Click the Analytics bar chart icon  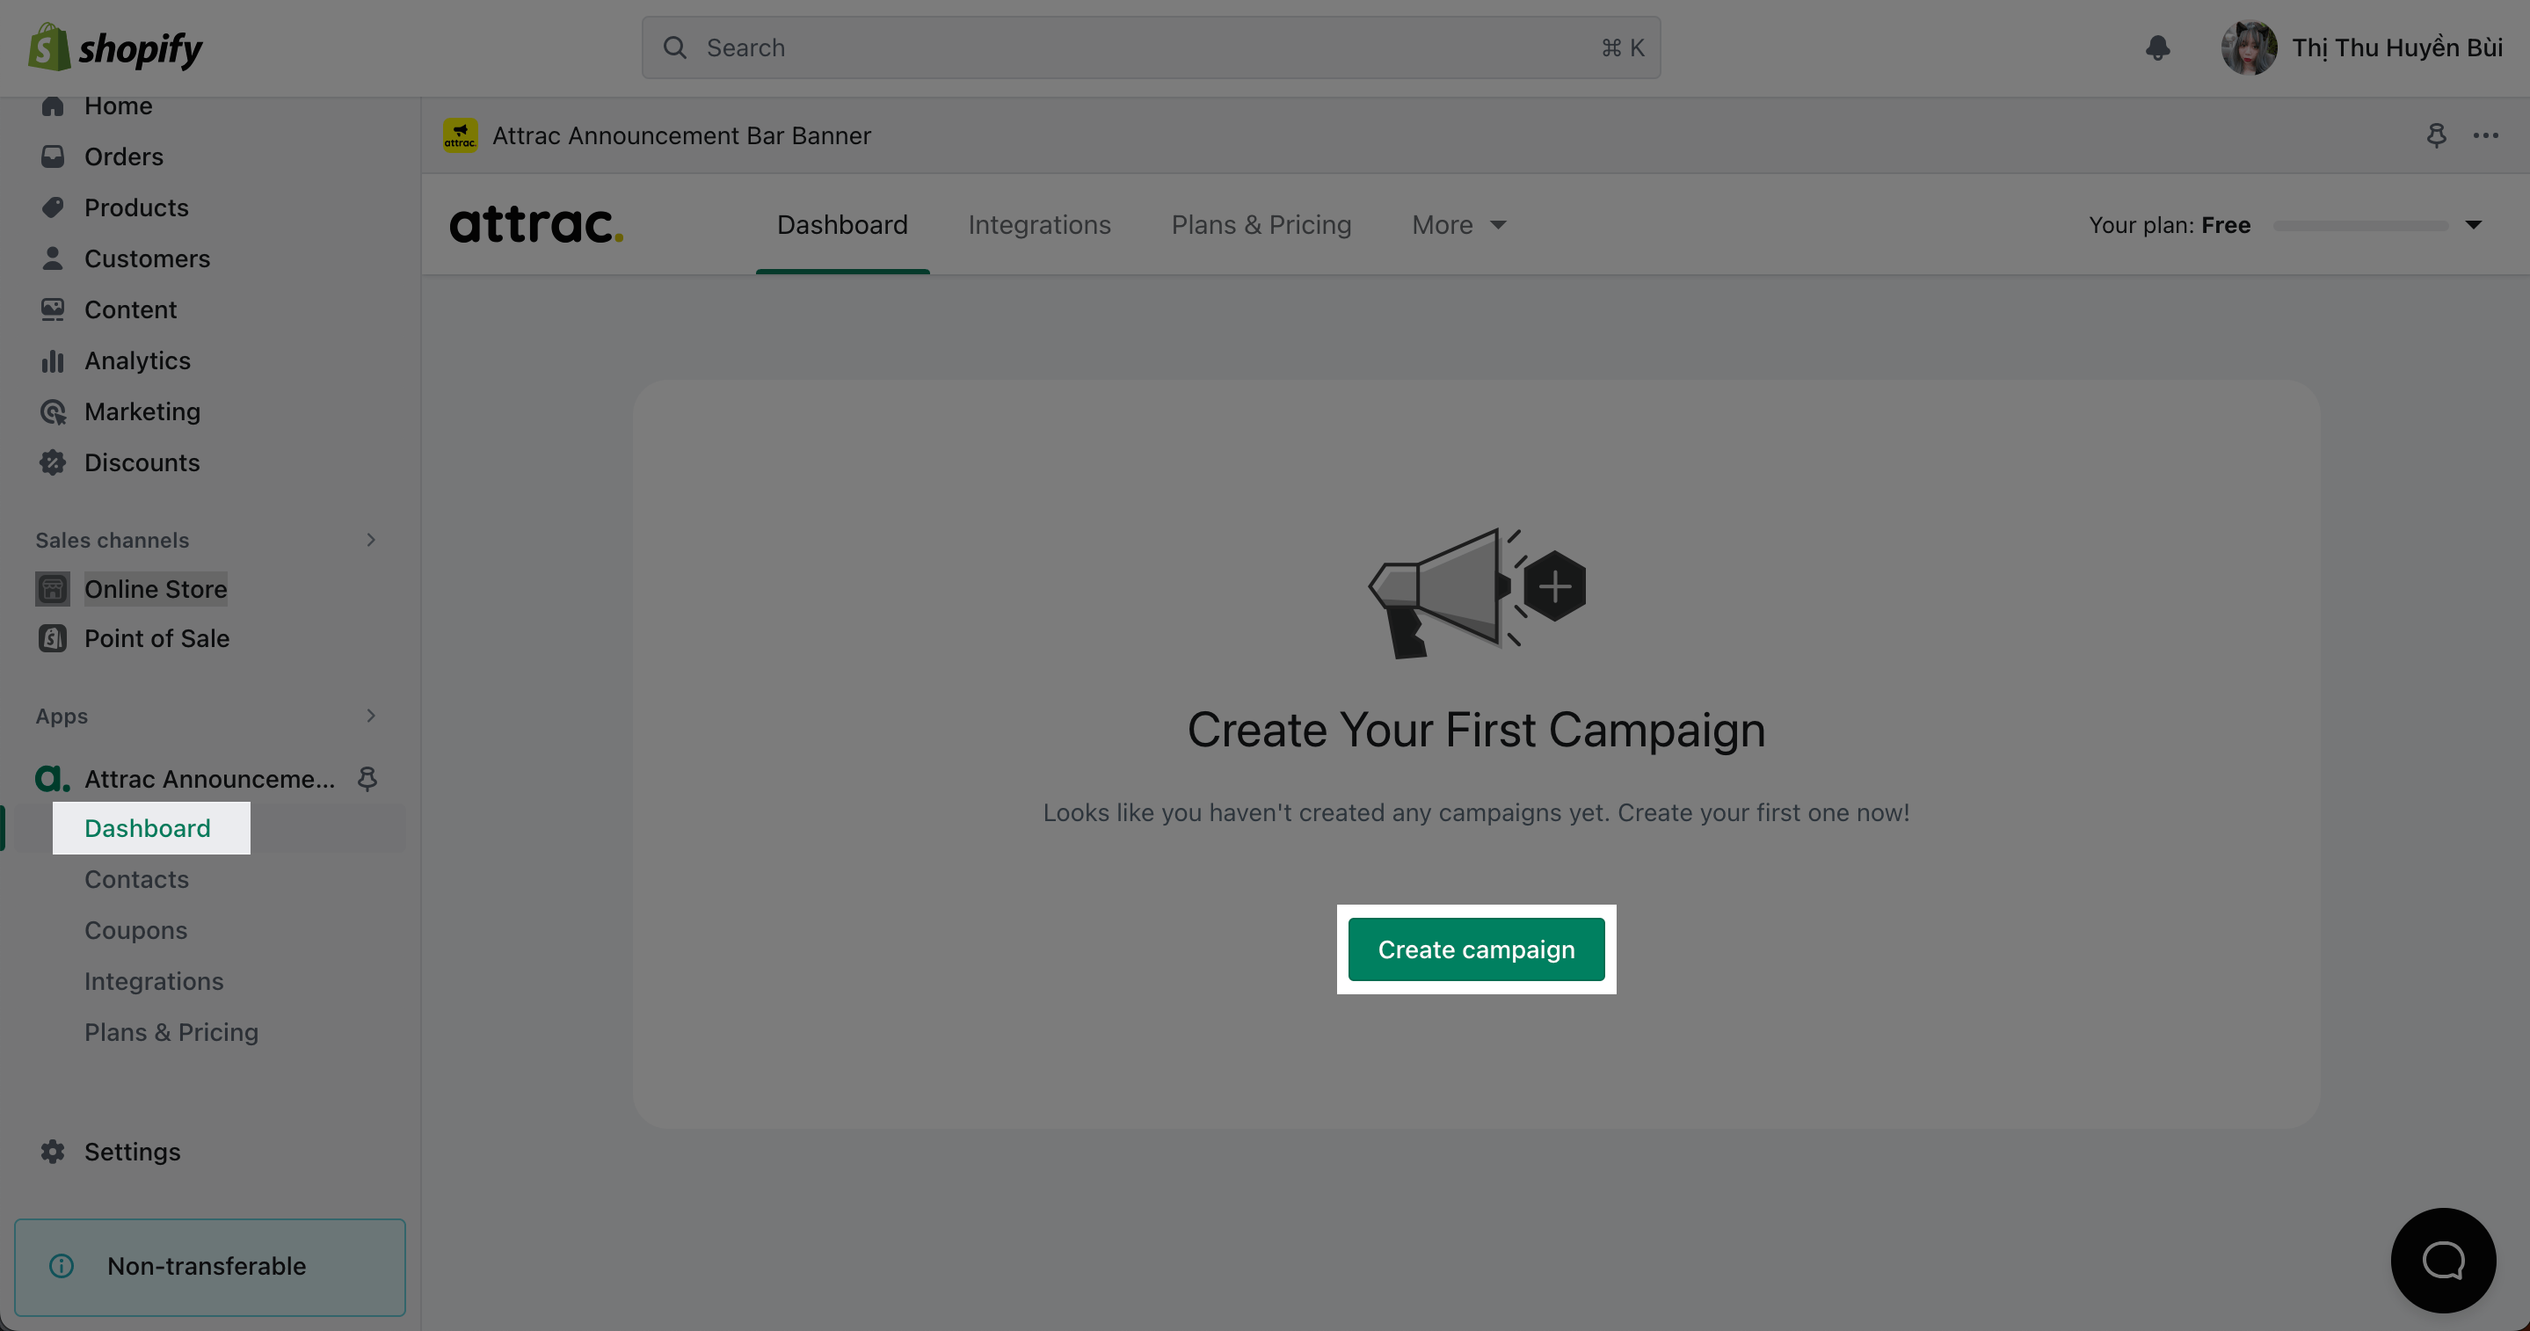[53, 360]
